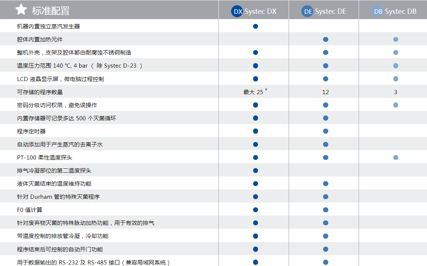Click the 标准配置 heading title
Viewport: 427px width, 266px height.
51,11
